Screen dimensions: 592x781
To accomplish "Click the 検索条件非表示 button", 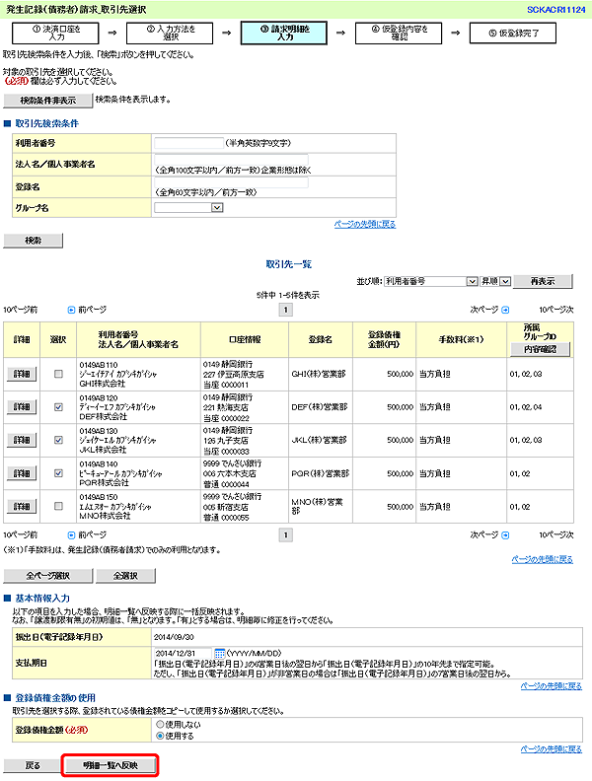I will pos(47,101).
